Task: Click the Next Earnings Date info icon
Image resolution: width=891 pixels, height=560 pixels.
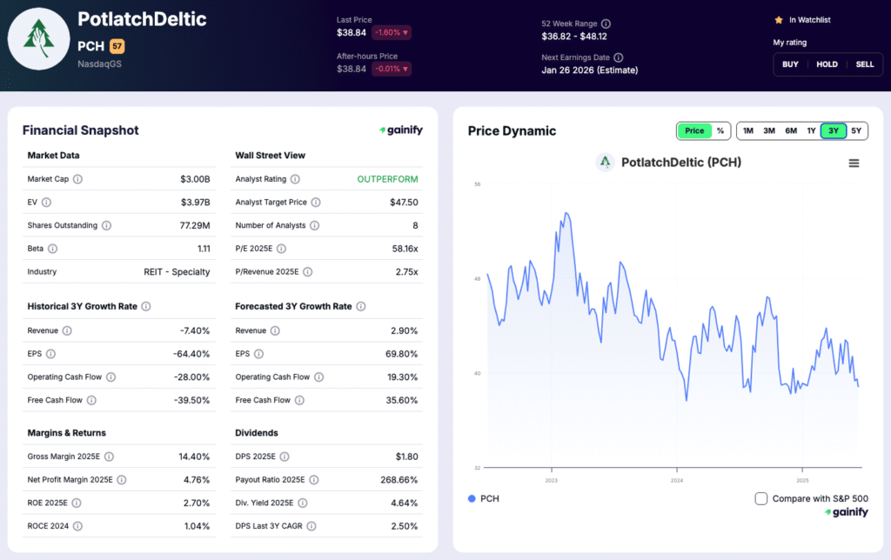Action: click(619, 57)
